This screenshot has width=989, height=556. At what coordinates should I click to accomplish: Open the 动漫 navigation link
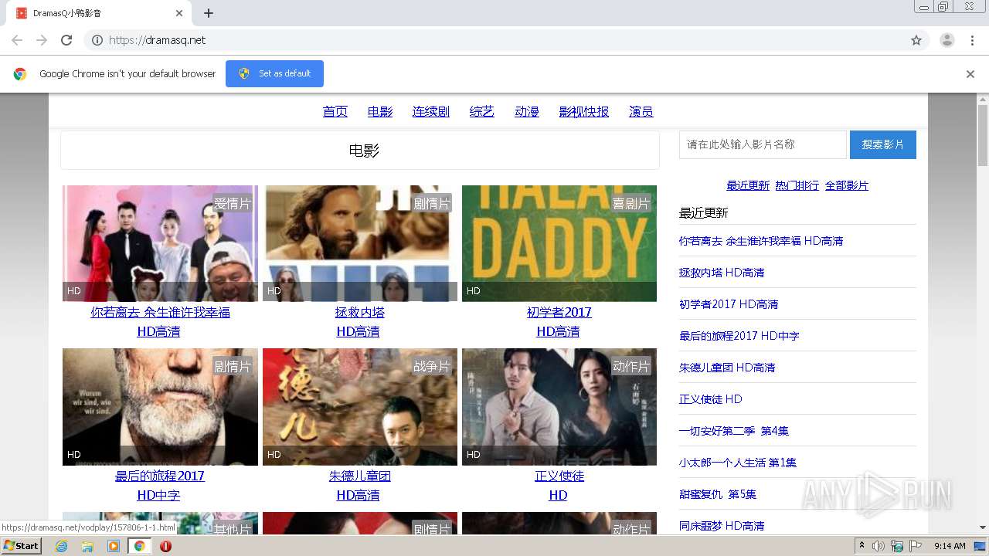point(527,112)
